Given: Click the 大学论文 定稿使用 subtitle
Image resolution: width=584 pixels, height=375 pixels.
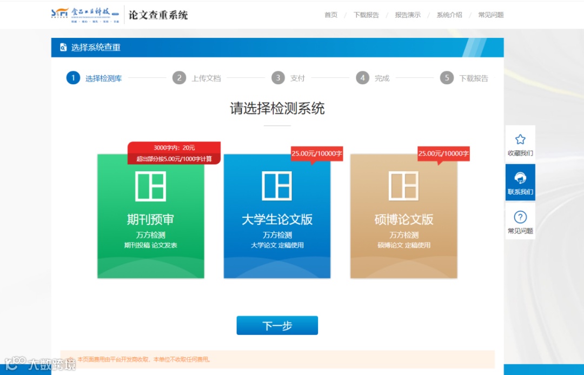Looking at the screenshot, I should (x=277, y=245).
